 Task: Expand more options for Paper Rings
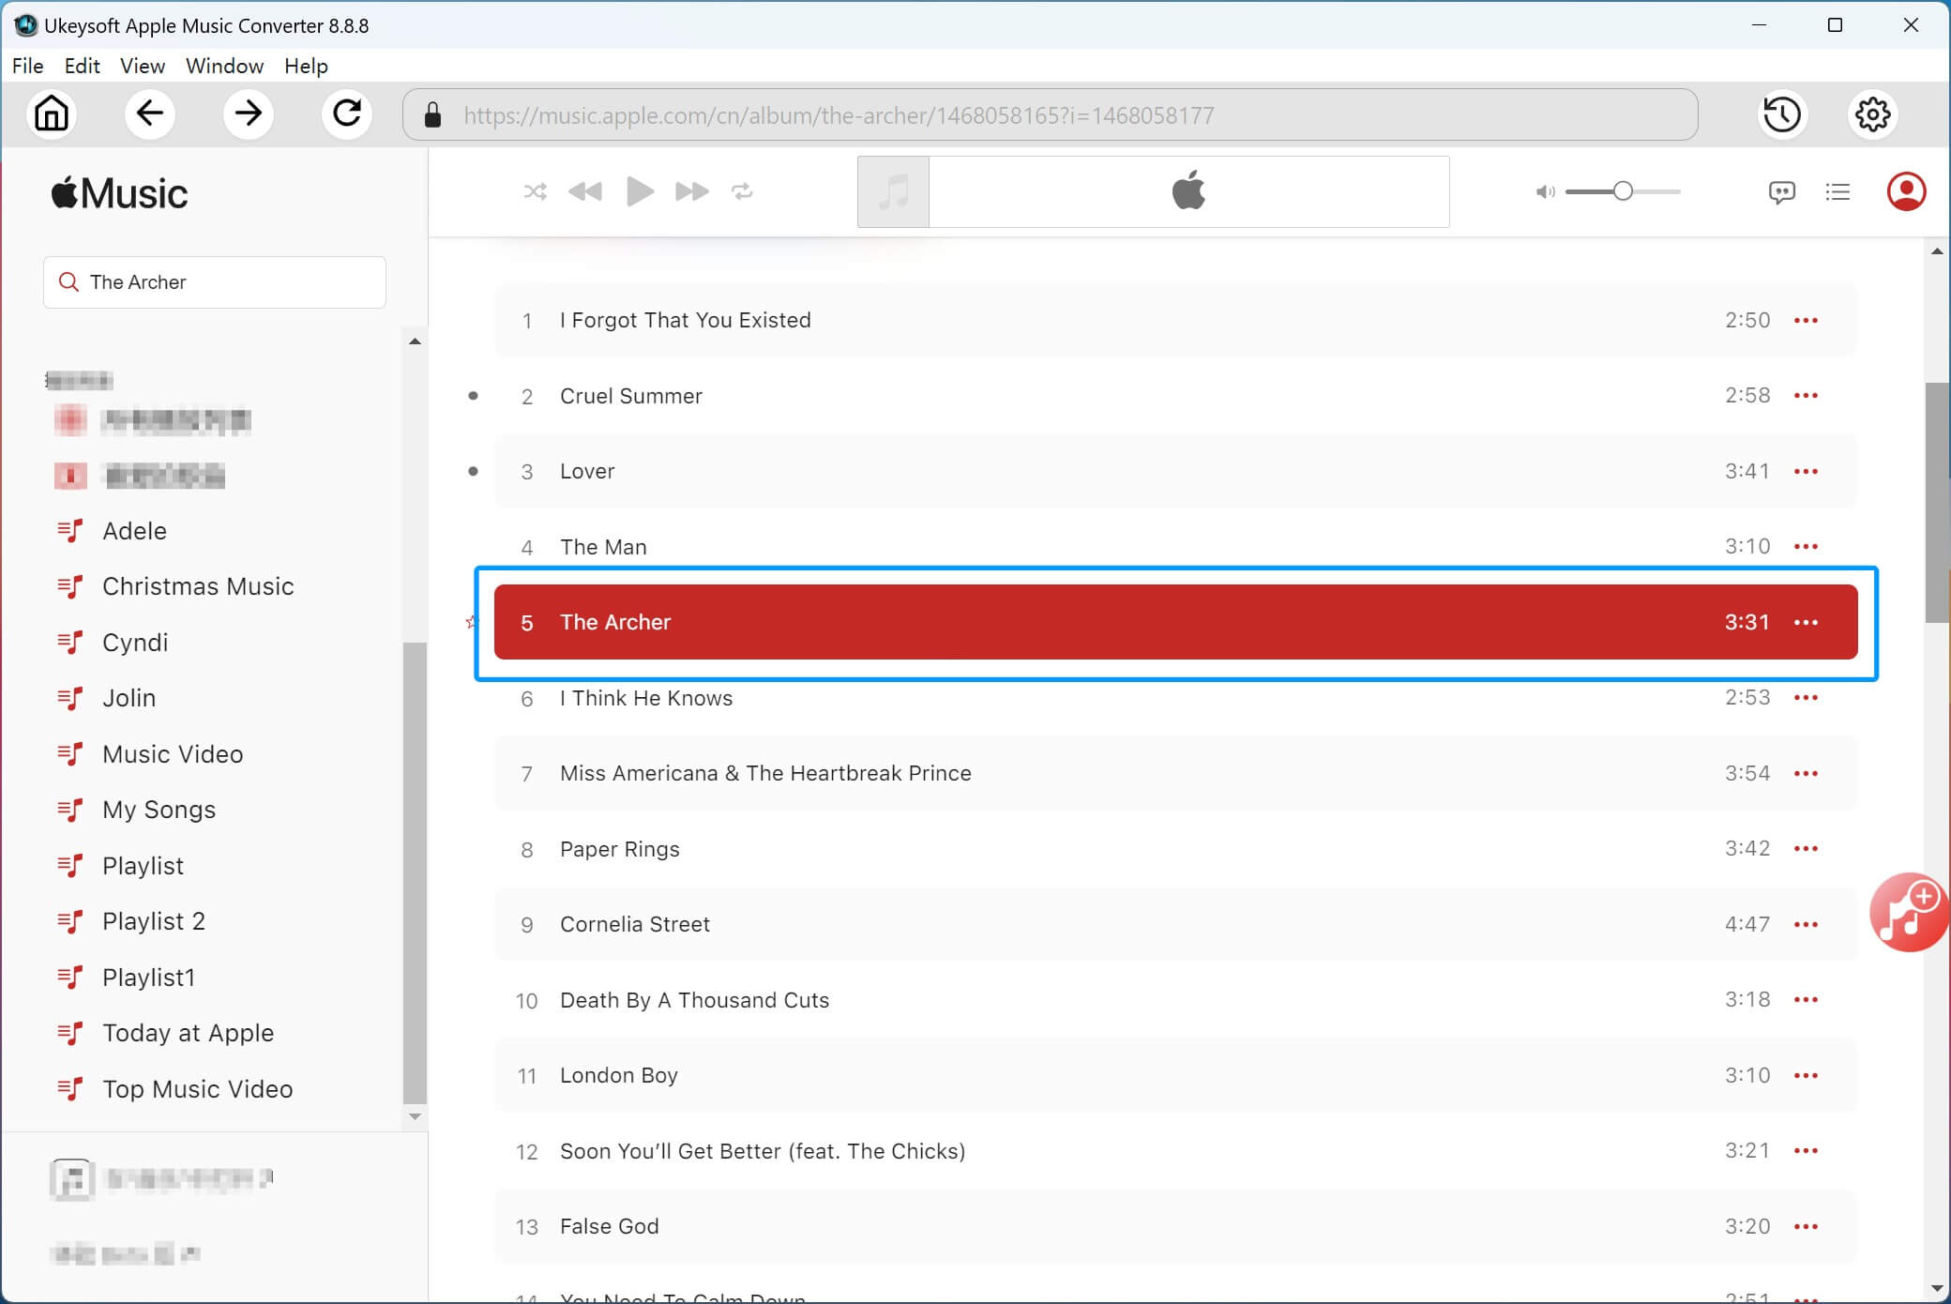[x=1806, y=849]
